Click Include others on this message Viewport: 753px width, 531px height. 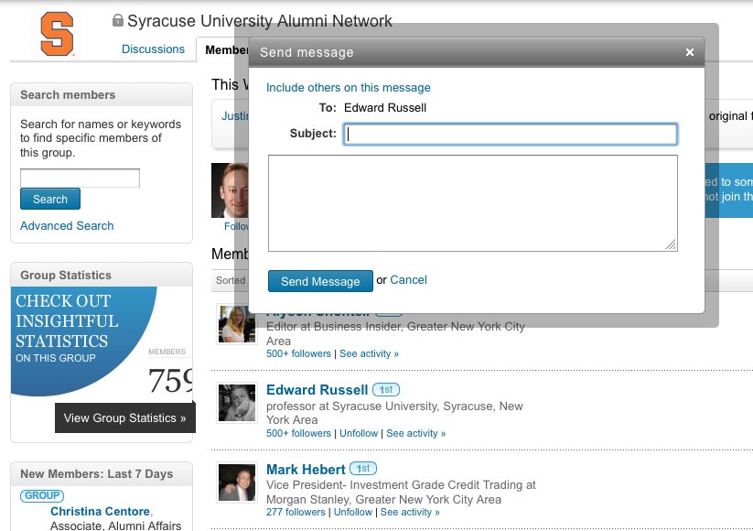pos(348,88)
